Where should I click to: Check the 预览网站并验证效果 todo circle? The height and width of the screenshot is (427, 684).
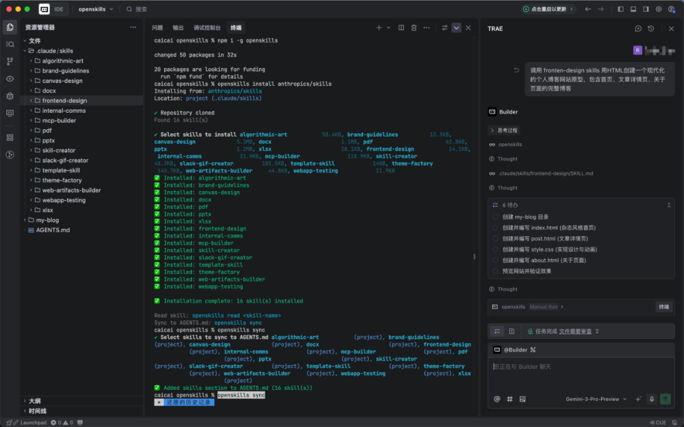pyautogui.click(x=495, y=271)
